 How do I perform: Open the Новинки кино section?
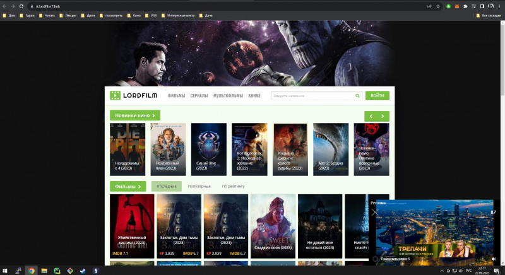tap(135, 115)
